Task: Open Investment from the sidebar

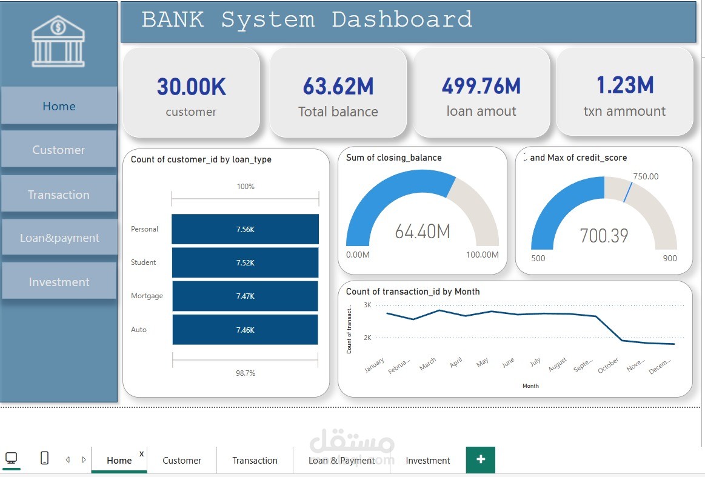Action: point(59,281)
